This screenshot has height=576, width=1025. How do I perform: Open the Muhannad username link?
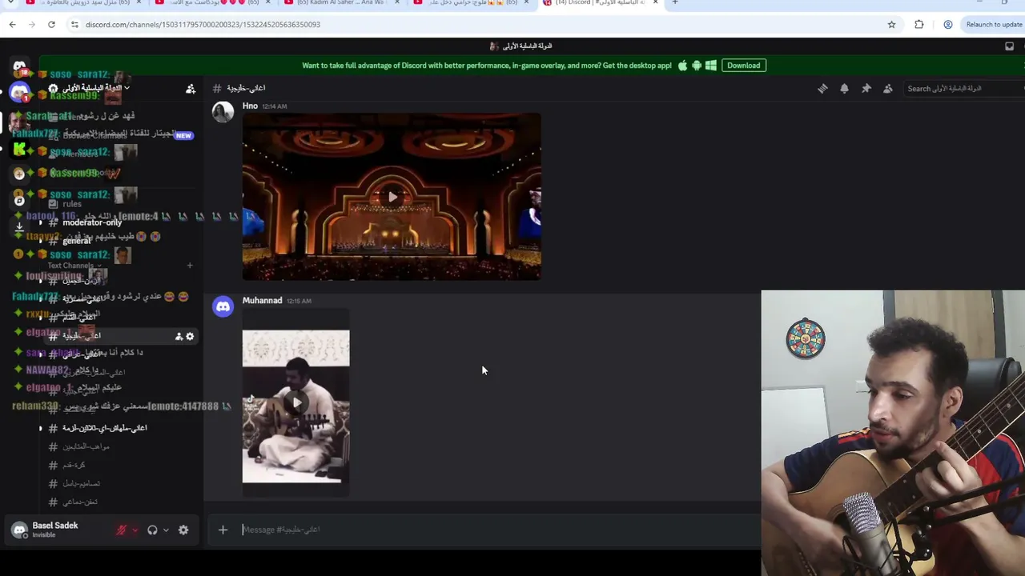(262, 301)
